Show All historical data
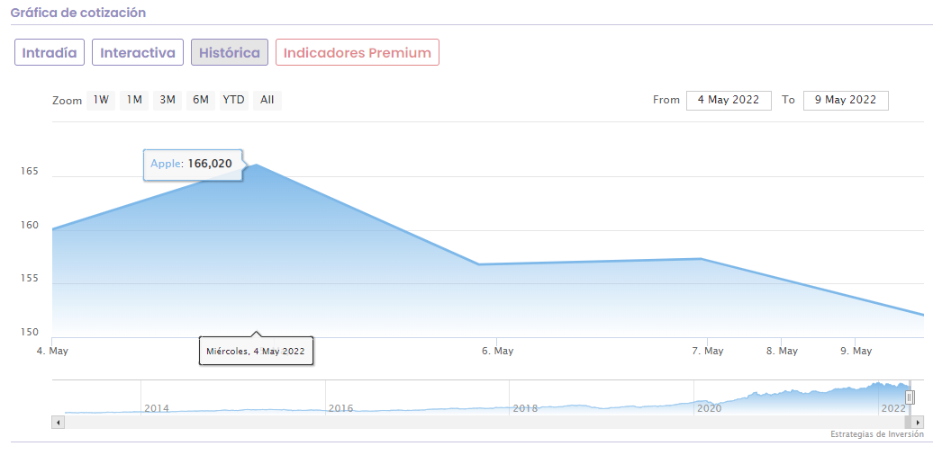 267,100
